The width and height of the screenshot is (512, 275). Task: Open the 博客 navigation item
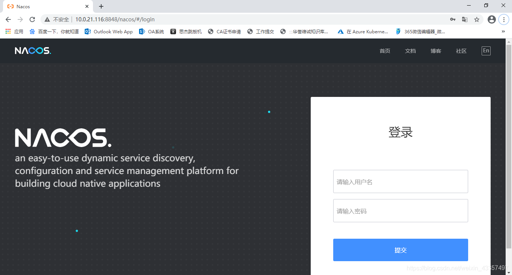436,51
